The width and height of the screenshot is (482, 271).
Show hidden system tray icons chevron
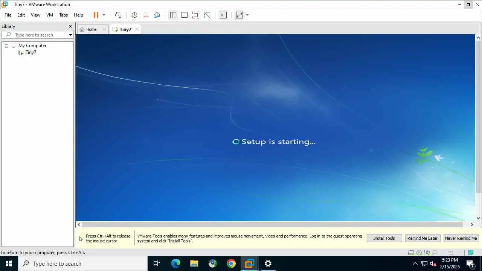[415, 263]
